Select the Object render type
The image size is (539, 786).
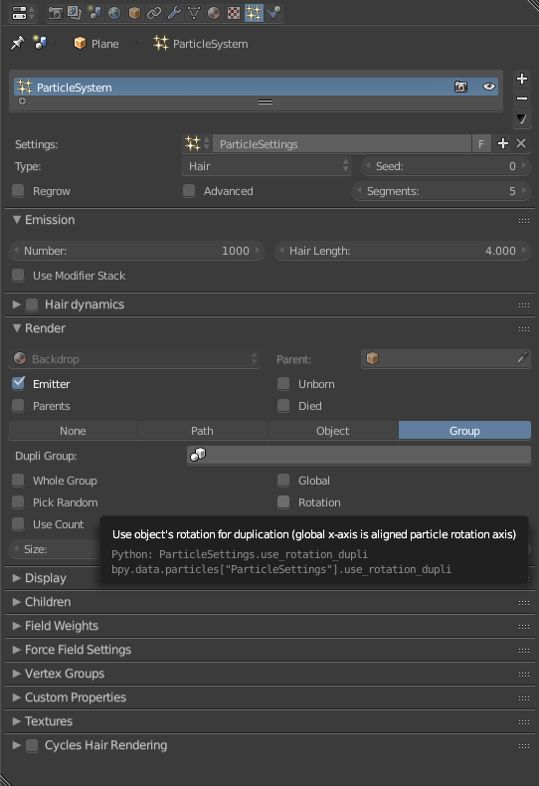click(x=333, y=431)
